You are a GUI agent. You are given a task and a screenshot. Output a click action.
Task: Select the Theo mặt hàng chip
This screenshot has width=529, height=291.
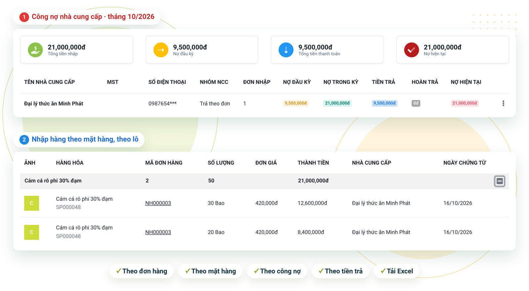click(x=210, y=271)
